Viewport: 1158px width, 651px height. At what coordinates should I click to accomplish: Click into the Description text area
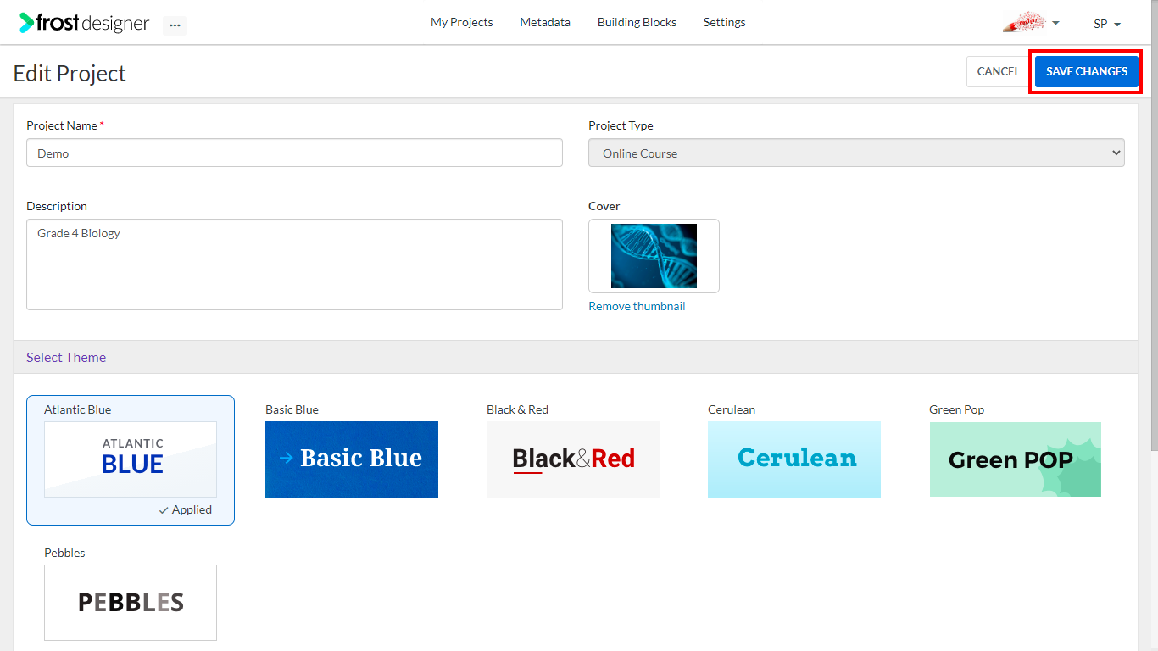294,264
